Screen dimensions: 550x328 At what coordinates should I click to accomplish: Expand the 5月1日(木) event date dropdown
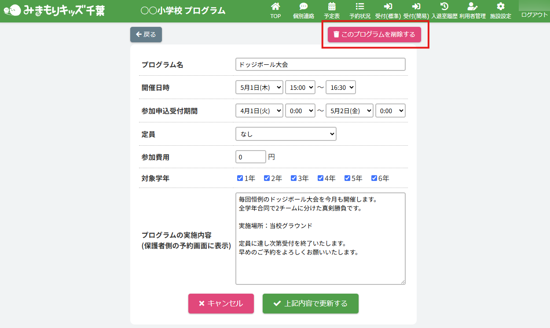[x=259, y=88]
